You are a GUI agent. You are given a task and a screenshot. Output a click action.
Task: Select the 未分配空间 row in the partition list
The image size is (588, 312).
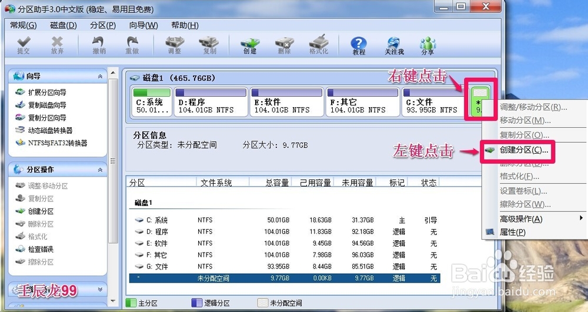coord(285,278)
